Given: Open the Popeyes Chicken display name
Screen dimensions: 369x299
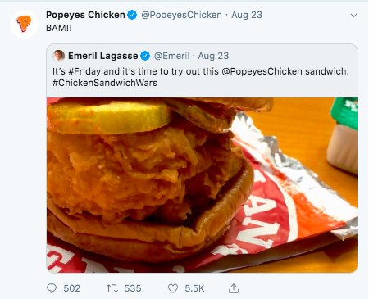Looking at the screenshot, I should pos(85,15).
